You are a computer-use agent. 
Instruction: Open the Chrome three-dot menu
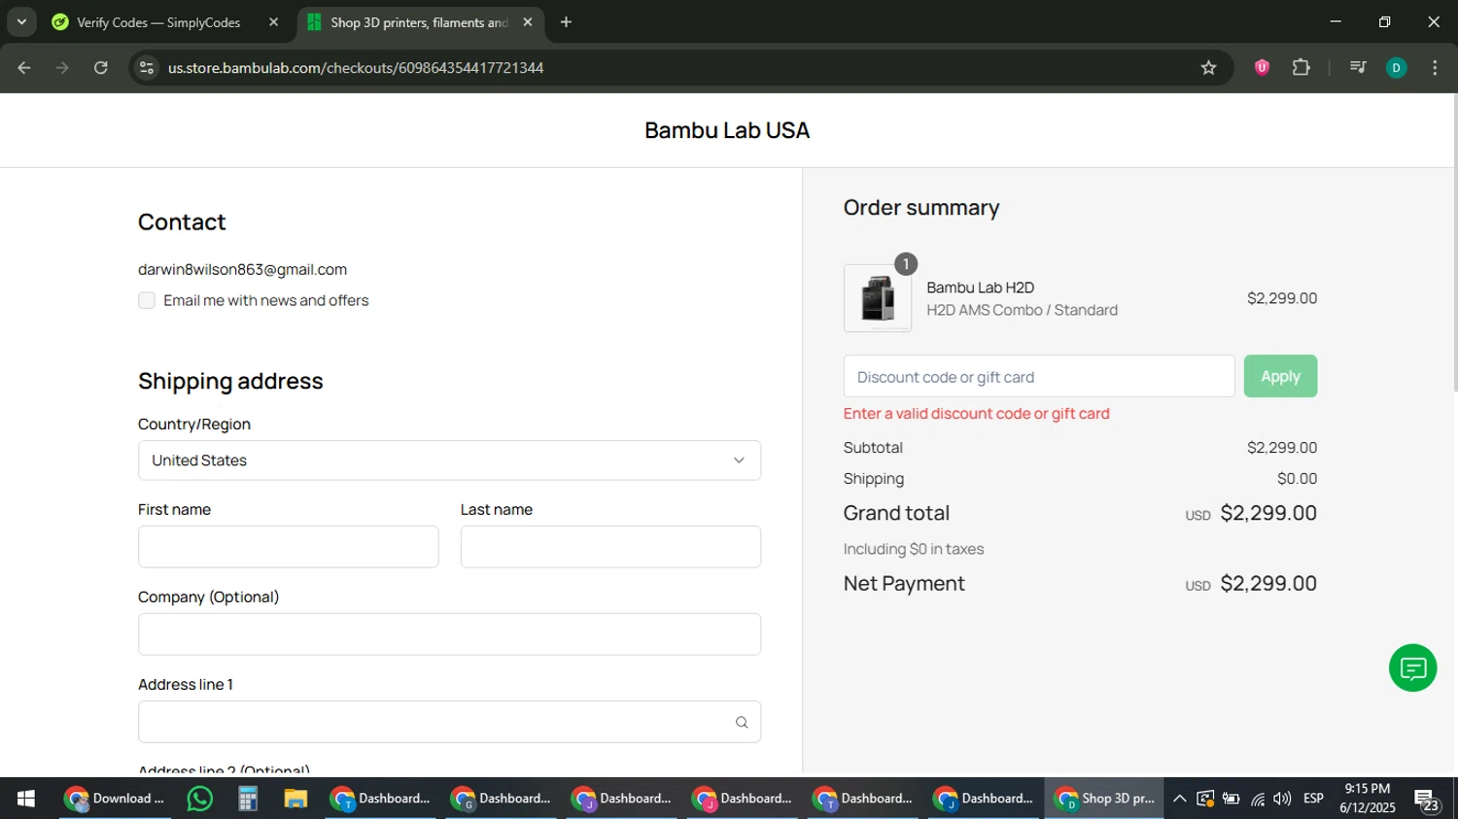tap(1435, 68)
